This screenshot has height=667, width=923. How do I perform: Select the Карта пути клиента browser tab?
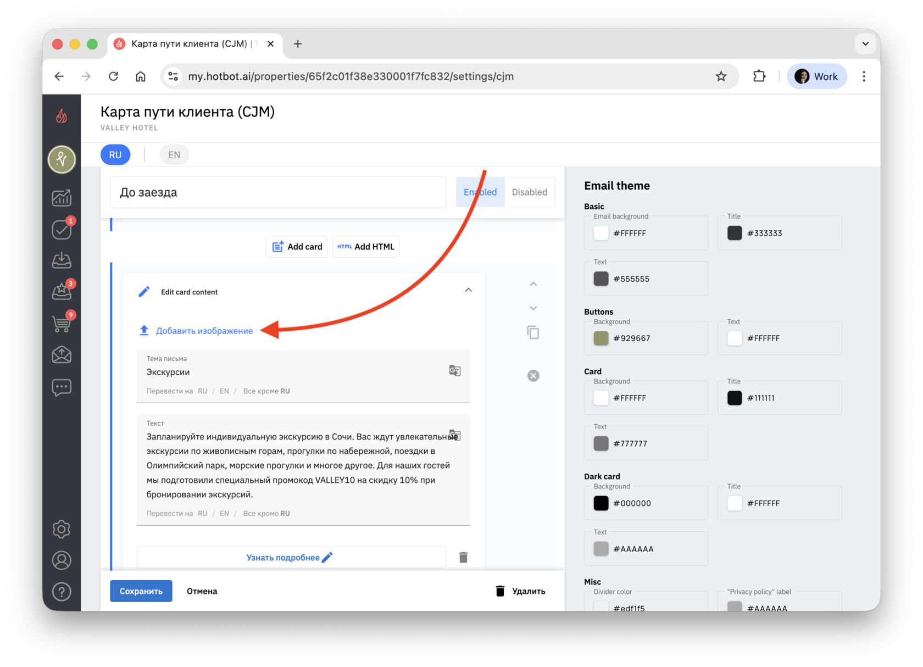click(x=196, y=44)
